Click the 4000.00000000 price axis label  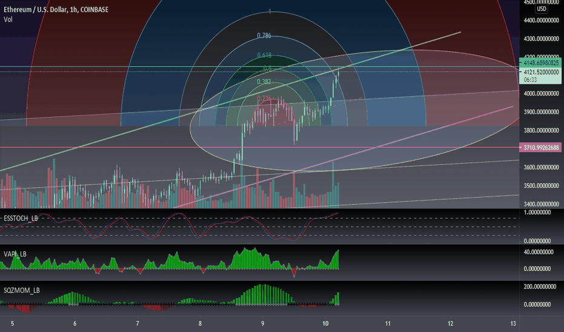(x=542, y=94)
